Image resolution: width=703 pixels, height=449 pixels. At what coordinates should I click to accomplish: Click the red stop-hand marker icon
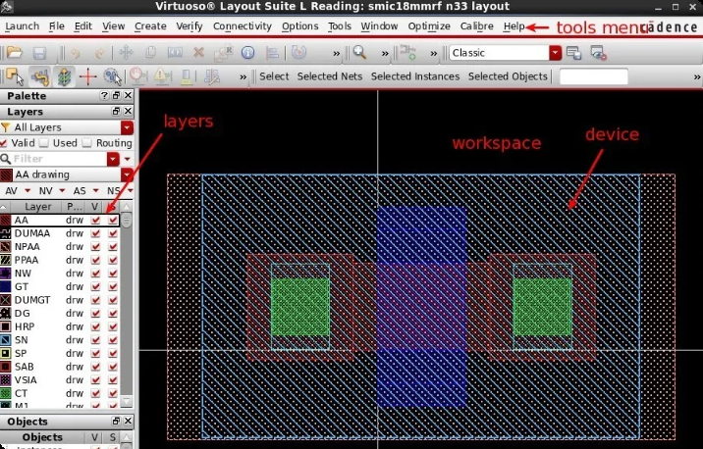(x=138, y=76)
